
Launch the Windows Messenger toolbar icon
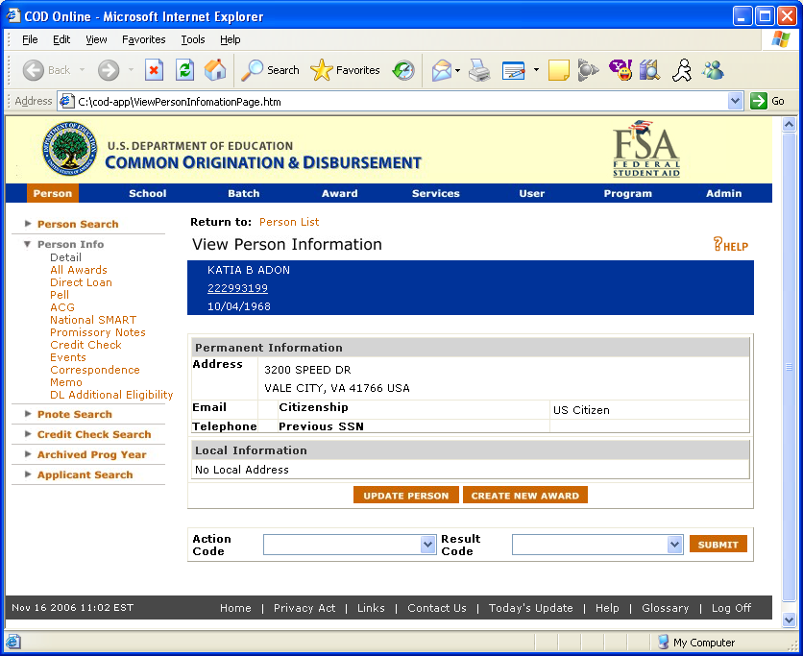pos(713,70)
